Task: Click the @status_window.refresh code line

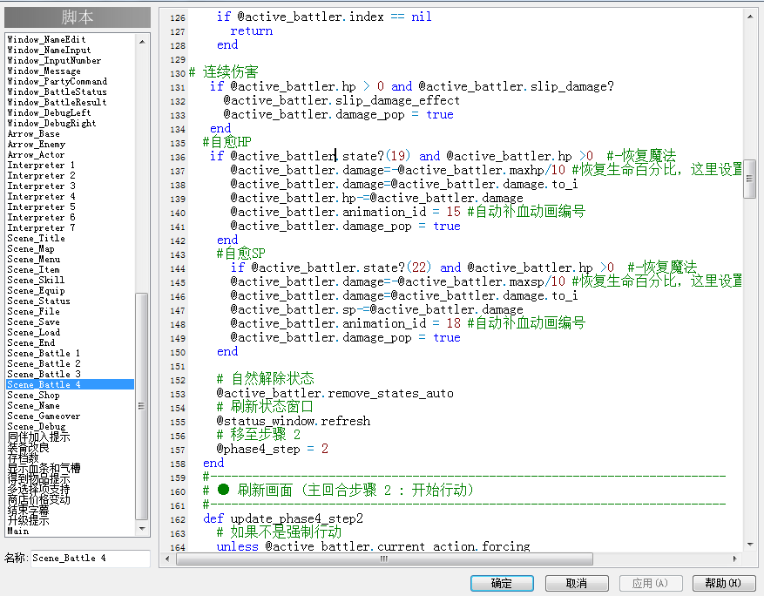Action: (294, 421)
